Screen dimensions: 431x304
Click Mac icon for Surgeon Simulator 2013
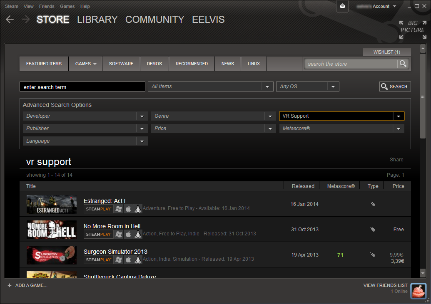coord(128,260)
